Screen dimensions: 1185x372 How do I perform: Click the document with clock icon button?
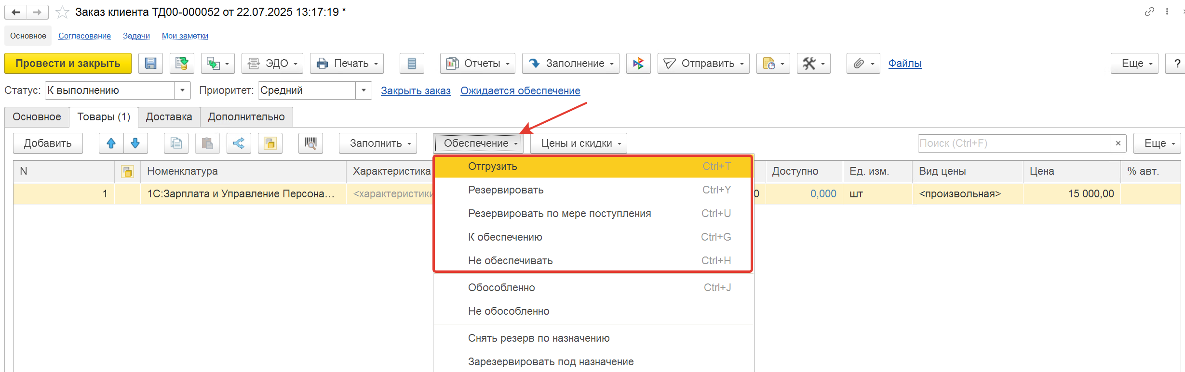click(773, 64)
